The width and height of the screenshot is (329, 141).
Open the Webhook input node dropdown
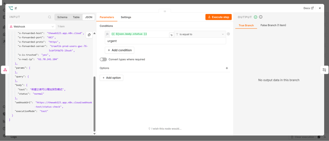pos(32,27)
